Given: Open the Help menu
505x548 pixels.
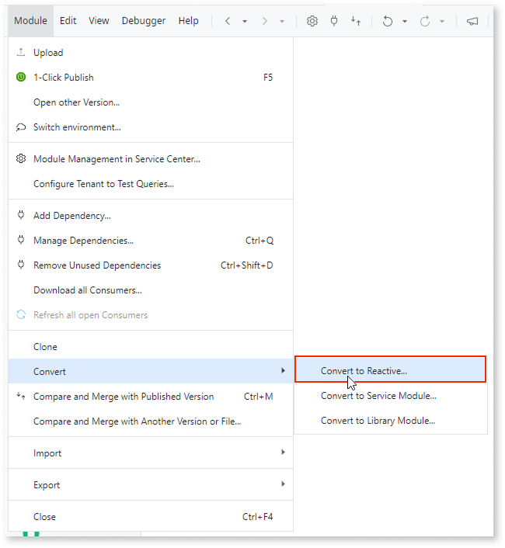Looking at the screenshot, I should tap(188, 21).
